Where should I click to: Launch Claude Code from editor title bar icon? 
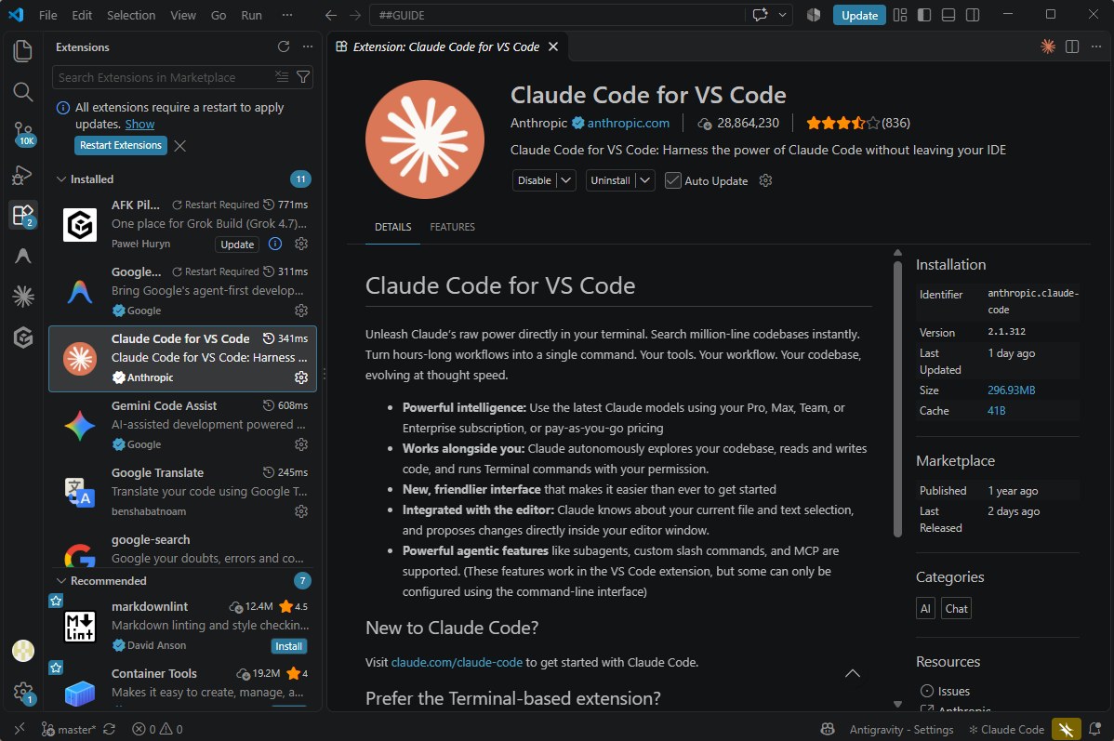pyautogui.click(x=1048, y=46)
